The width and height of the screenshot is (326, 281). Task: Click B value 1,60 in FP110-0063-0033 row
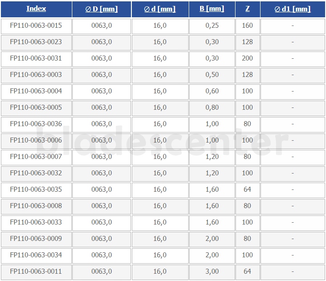click(x=212, y=223)
